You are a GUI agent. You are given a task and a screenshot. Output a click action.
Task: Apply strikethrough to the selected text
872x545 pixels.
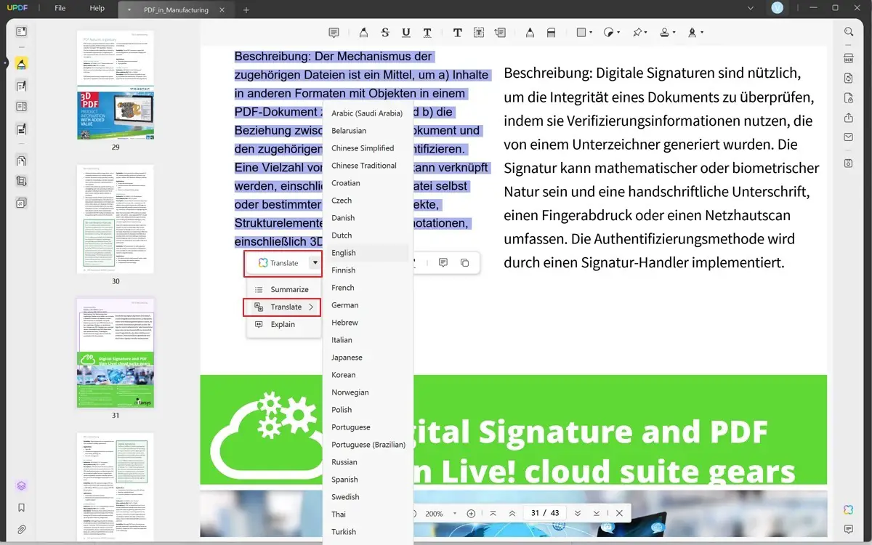click(384, 32)
